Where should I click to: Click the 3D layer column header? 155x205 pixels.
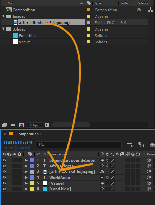tap(138, 154)
